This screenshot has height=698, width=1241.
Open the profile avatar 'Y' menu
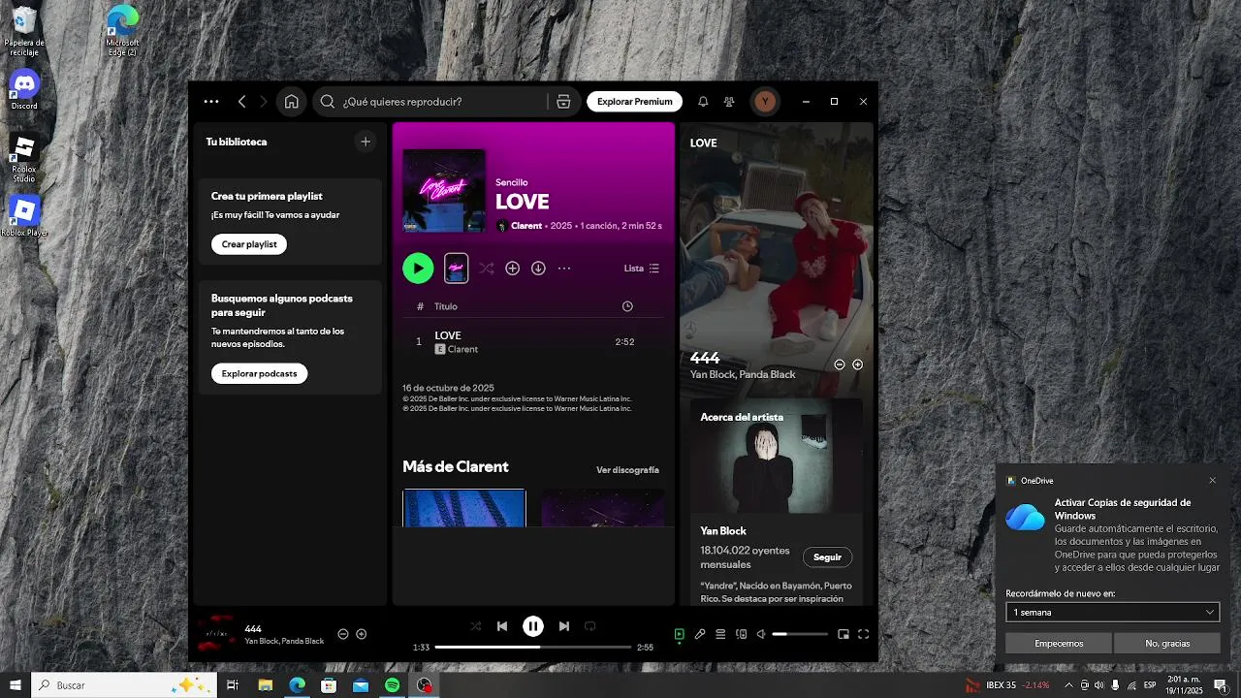pyautogui.click(x=765, y=102)
